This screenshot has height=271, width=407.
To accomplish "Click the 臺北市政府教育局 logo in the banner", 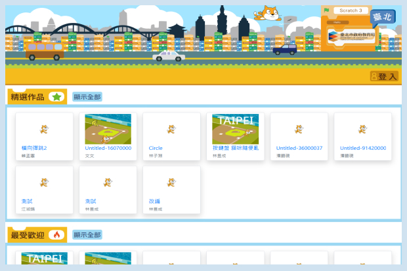I will point(351,36).
